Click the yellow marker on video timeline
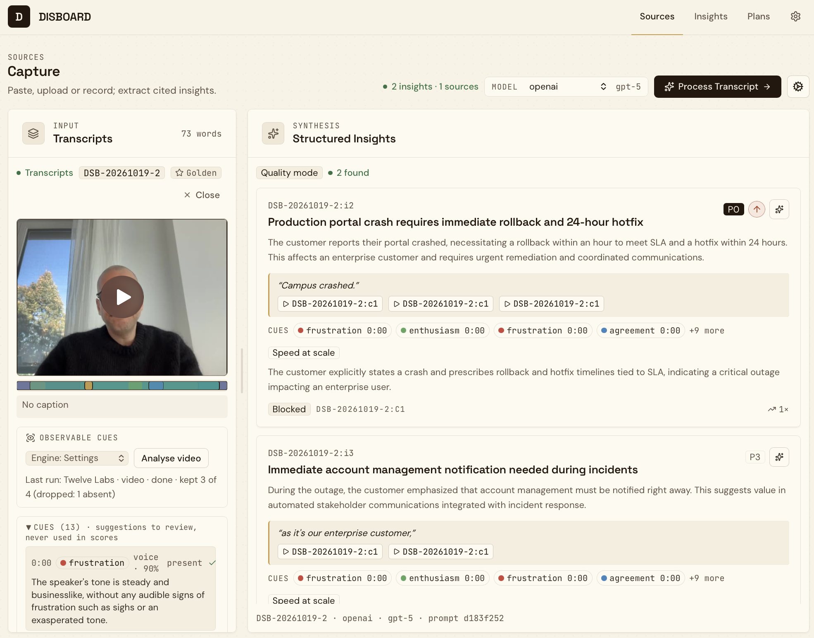This screenshot has height=638, width=814. 88,385
